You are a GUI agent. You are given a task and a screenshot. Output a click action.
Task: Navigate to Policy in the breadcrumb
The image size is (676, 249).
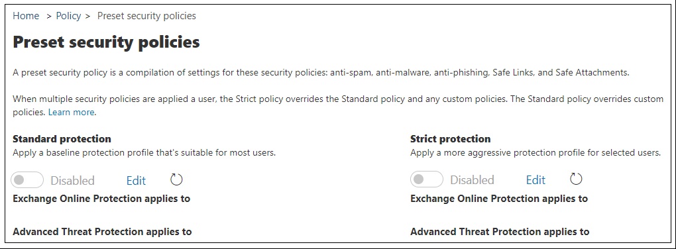pos(68,16)
